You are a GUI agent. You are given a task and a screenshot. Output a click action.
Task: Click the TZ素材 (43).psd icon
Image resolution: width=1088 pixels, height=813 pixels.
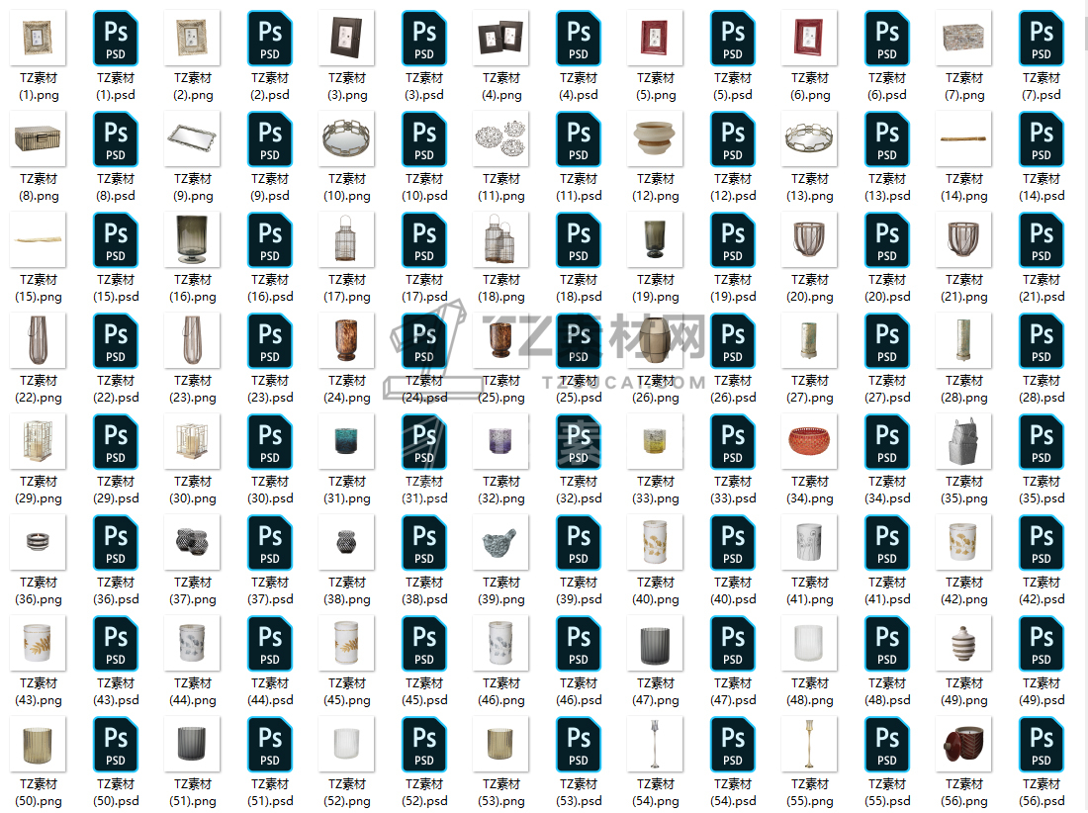point(116,644)
